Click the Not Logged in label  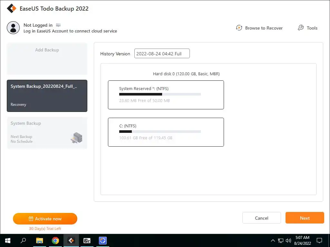coord(38,25)
